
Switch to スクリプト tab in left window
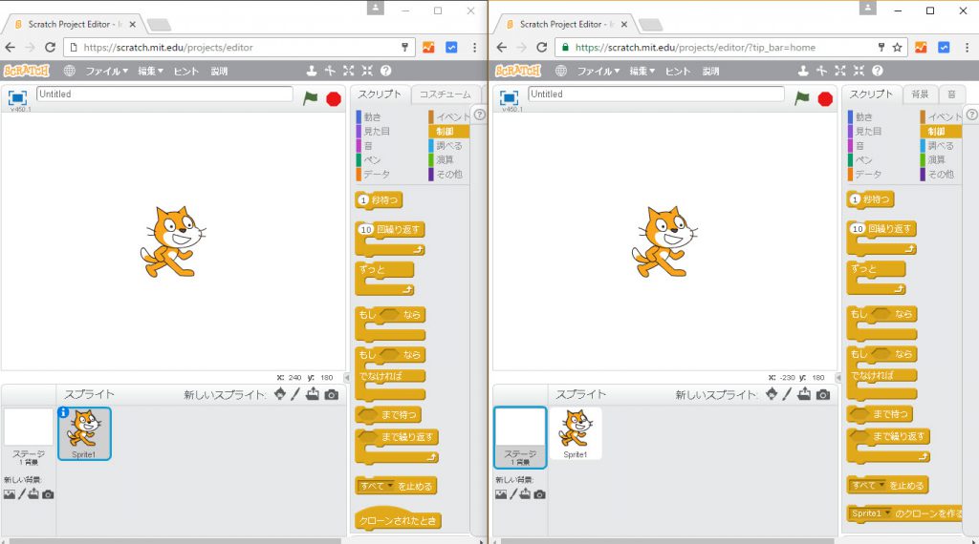click(379, 94)
